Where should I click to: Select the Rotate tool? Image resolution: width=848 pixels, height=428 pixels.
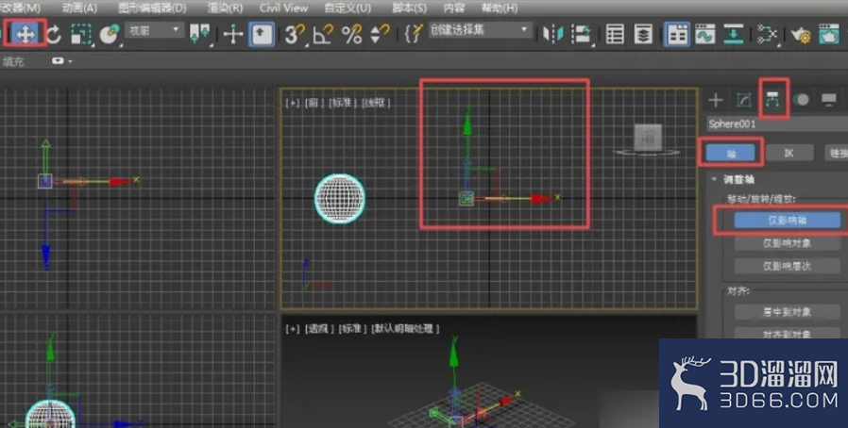coord(54,35)
